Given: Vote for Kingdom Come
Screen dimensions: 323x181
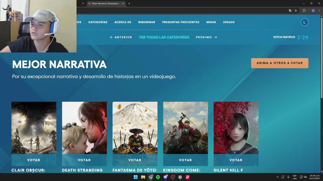Looking at the screenshot, I should tap(185, 160).
